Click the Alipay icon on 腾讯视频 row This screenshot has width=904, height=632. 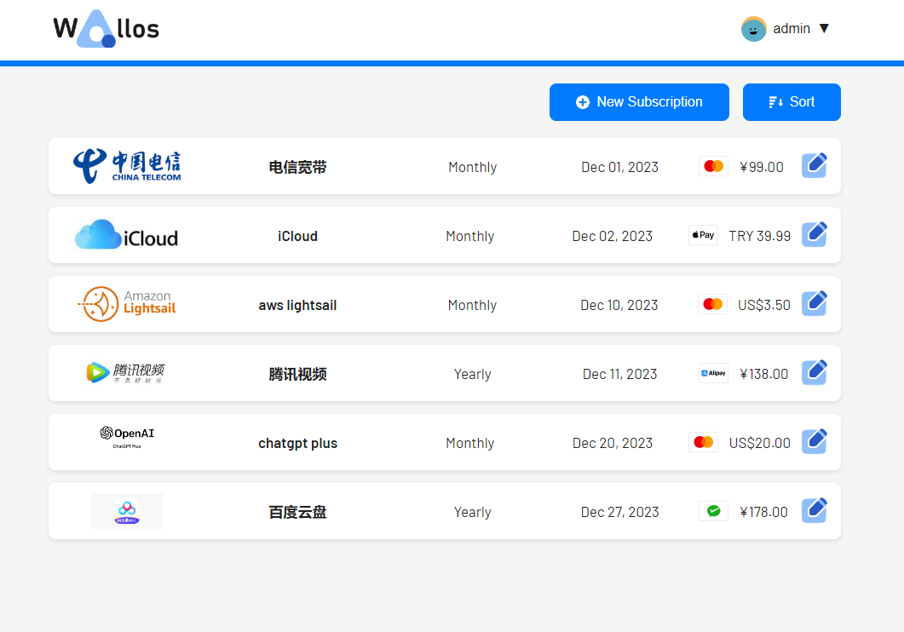[x=713, y=373]
